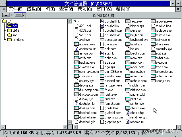Click the command.com program icon
Image resolution: width=182 pixels, height=137 pixels.
(x=76, y=72)
